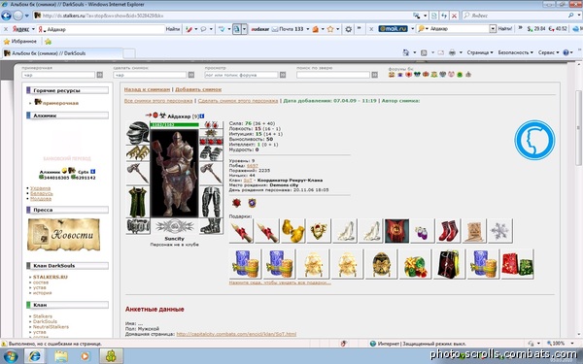Open the recent pages dropdown beside Forward
The image size is (583, 364).
click(x=27, y=16)
